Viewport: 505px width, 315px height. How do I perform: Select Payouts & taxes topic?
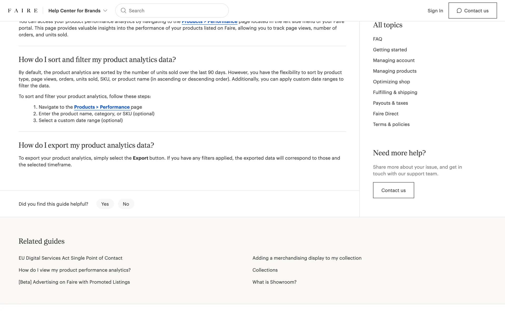(x=390, y=103)
